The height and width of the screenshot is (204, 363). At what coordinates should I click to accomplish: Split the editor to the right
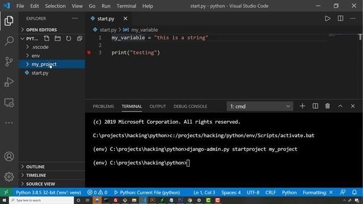[340, 19]
